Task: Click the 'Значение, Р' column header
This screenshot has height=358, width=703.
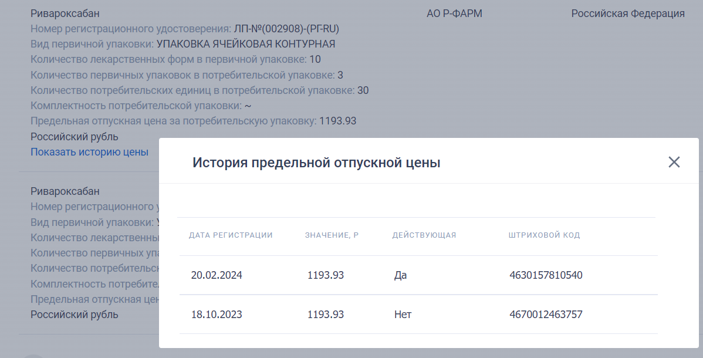Action: click(x=332, y=235)
